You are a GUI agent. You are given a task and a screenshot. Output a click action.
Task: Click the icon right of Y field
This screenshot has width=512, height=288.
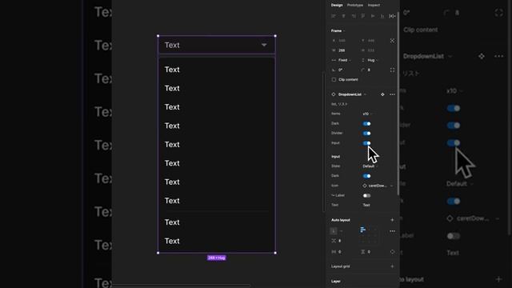pos(392,41)
